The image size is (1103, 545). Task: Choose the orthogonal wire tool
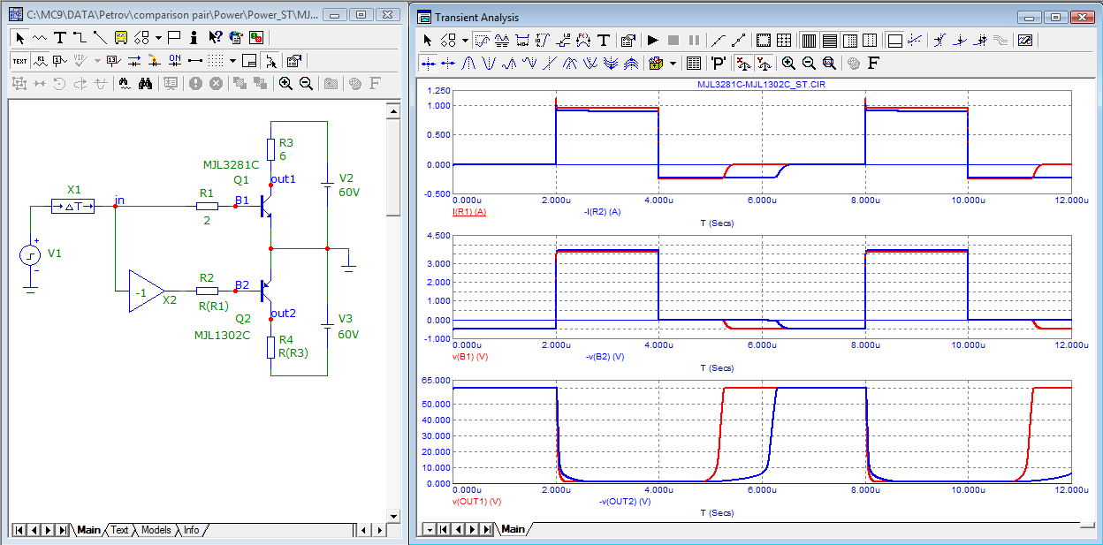pyautogui.click(x=80, y=38)
